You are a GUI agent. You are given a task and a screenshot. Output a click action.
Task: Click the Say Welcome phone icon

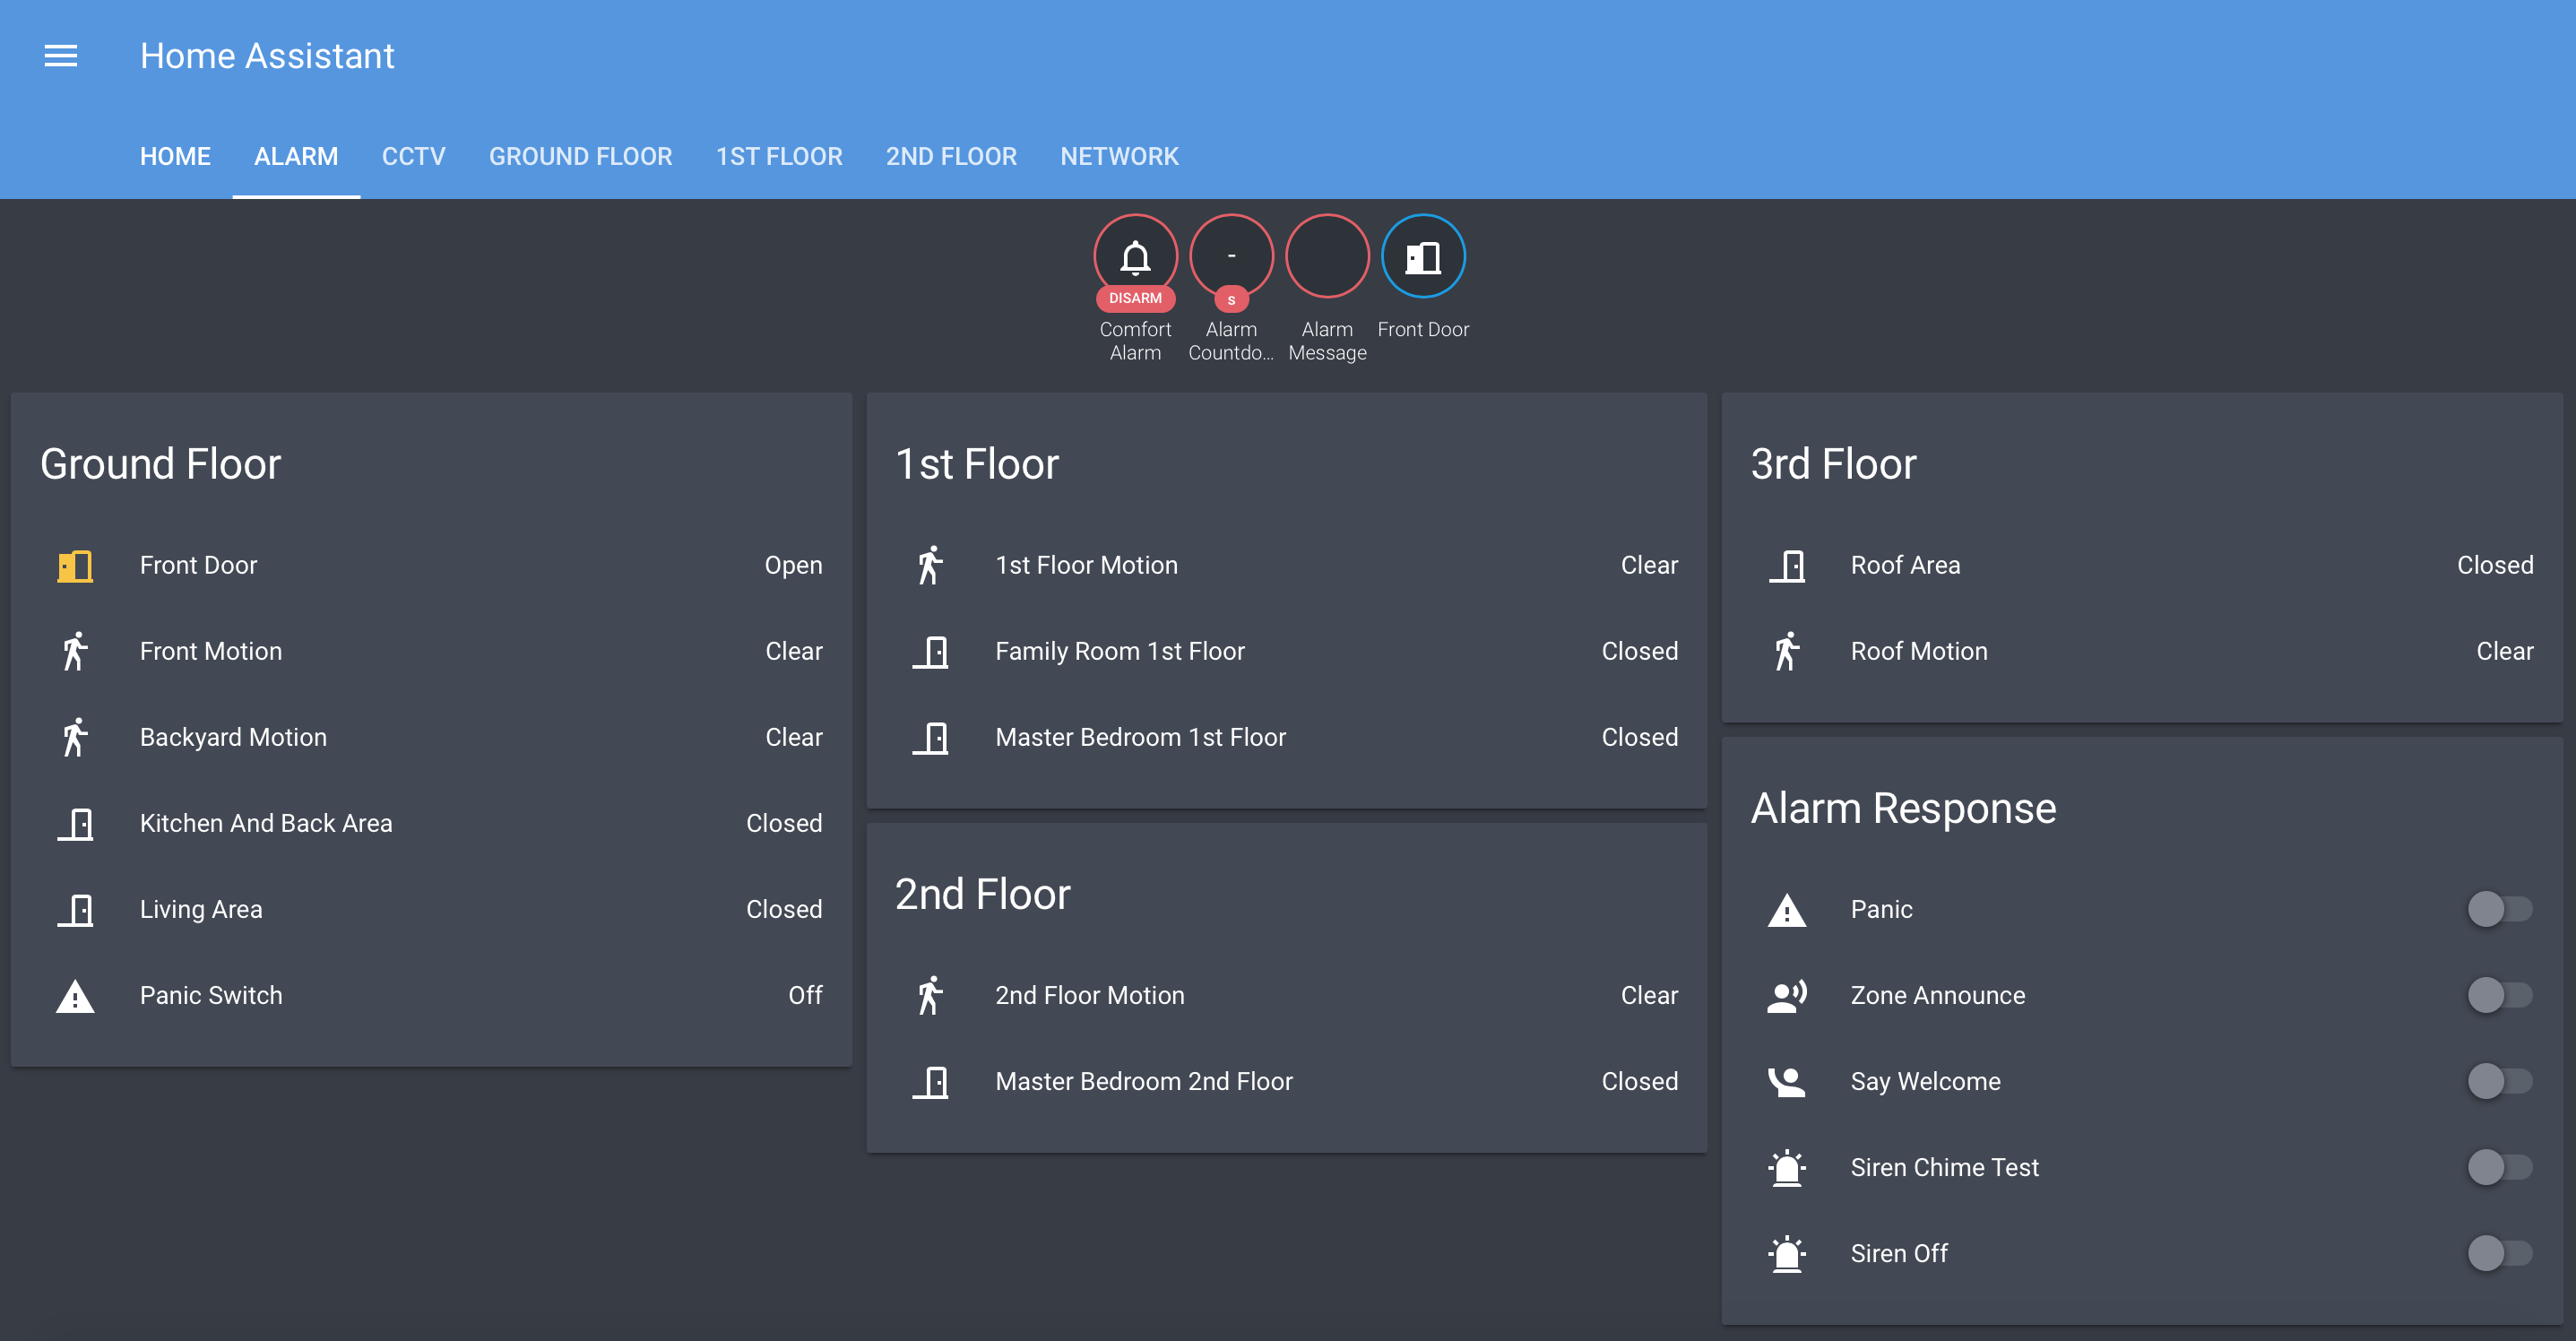[1786, 1082]
